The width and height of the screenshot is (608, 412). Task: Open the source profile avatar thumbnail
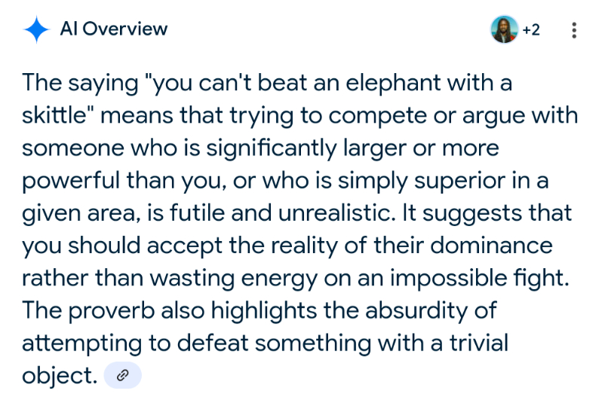click(x=504, y=30)
